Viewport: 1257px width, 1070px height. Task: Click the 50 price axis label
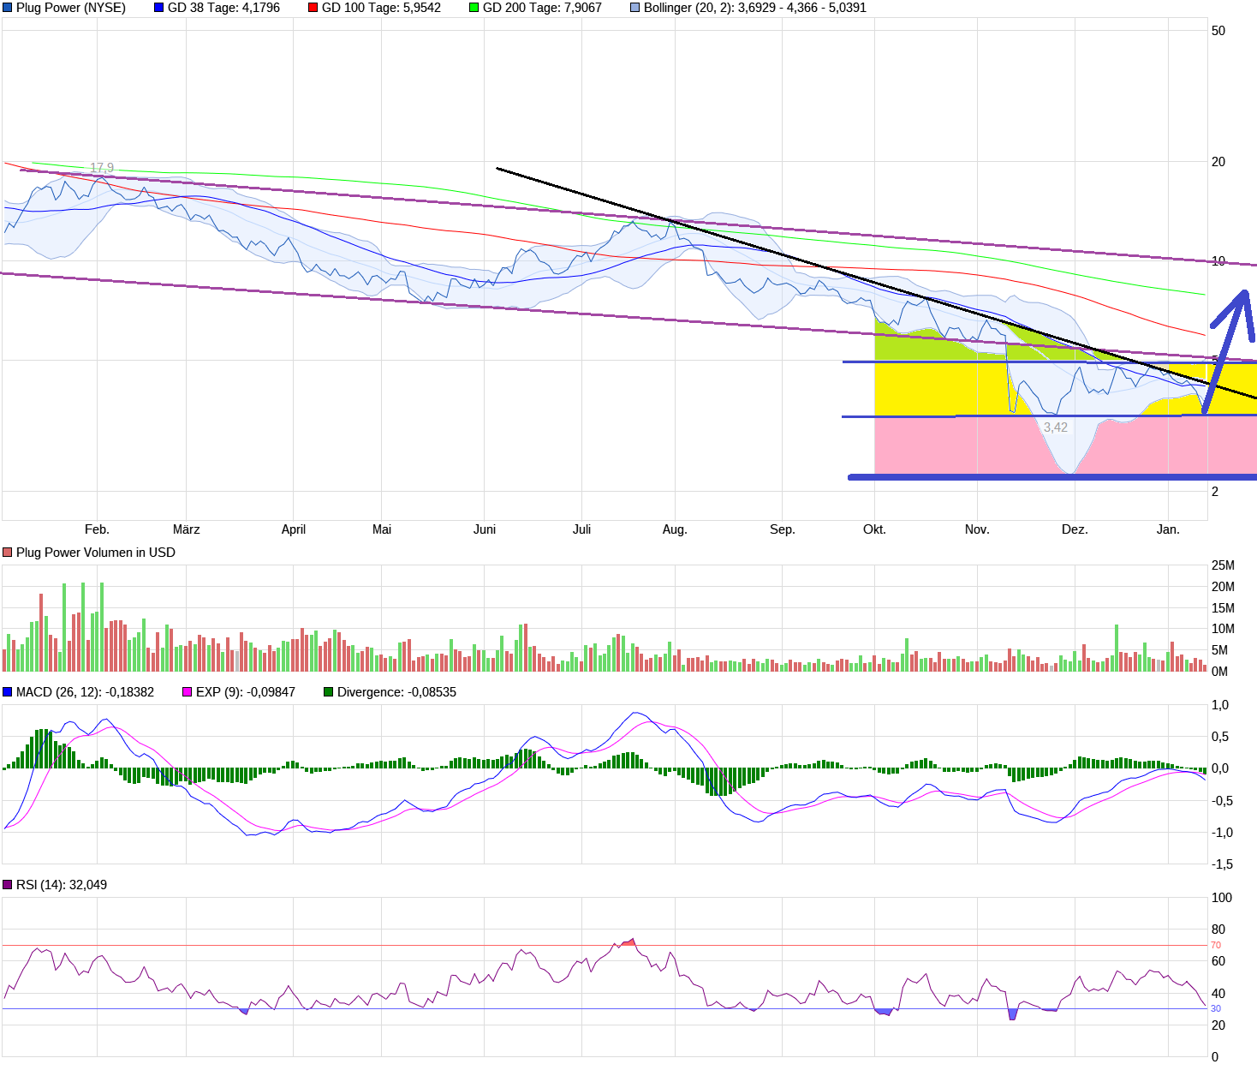(x=1218, y=31)
